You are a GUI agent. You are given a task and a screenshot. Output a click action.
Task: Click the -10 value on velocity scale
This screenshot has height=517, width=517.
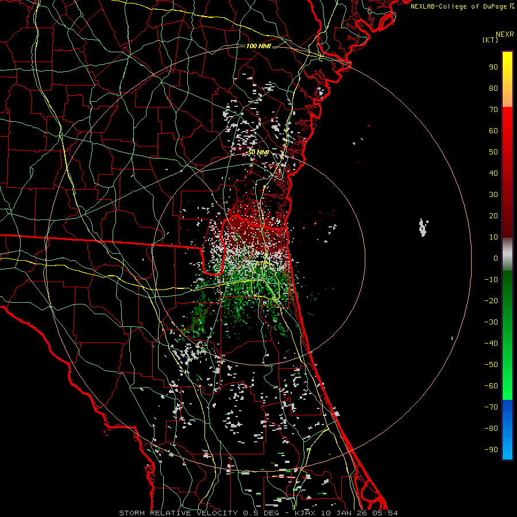(x=491, y=280)
